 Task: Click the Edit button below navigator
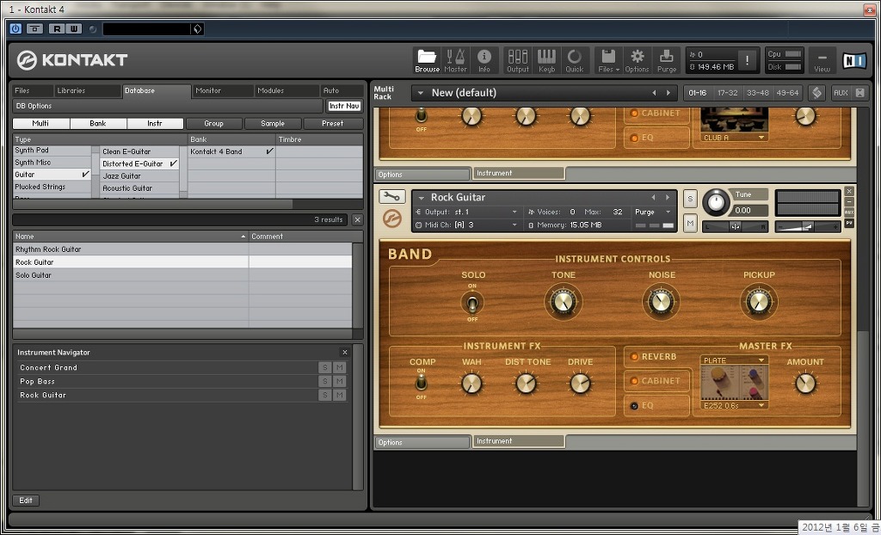pos(26,500)
